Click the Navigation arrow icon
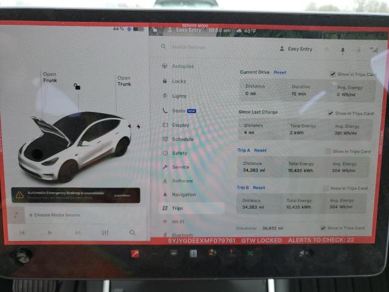The width and height of the screenshot is (389, 292). pos(165,195)
